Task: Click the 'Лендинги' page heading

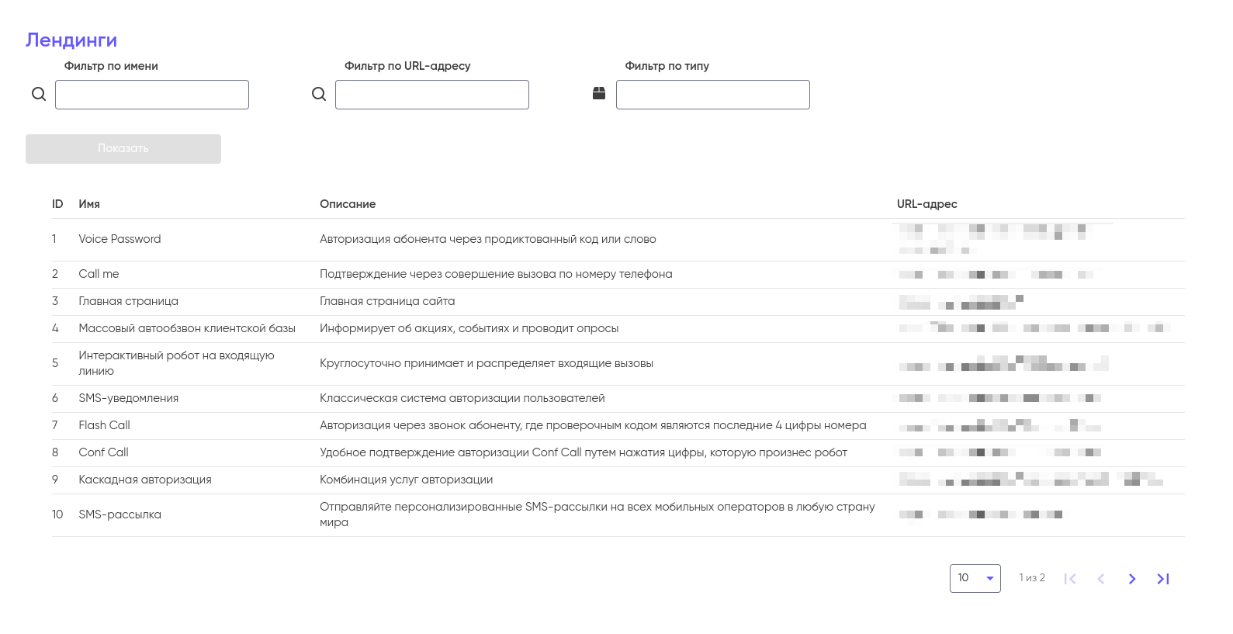Action: coord(71,40)
